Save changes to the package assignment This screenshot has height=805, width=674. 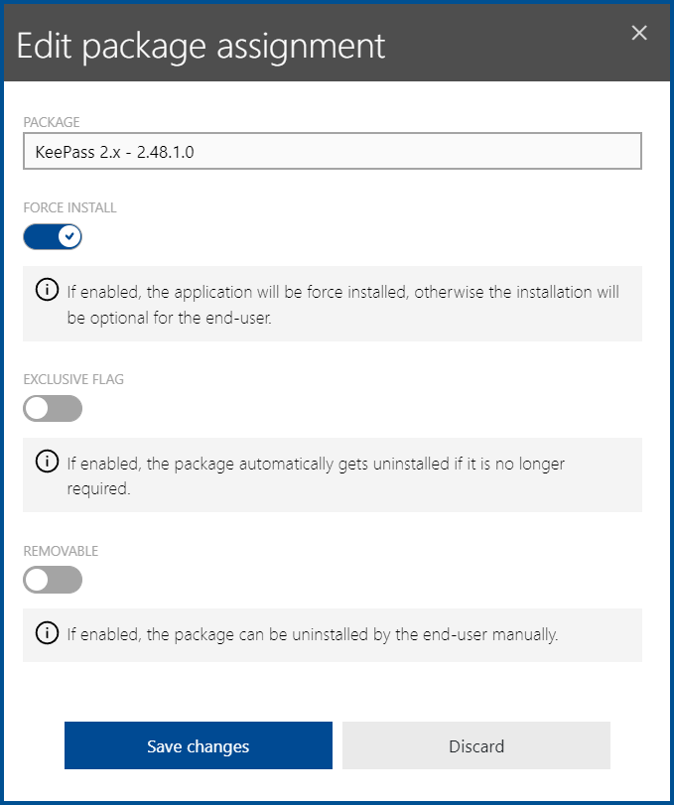click(198, 746)
